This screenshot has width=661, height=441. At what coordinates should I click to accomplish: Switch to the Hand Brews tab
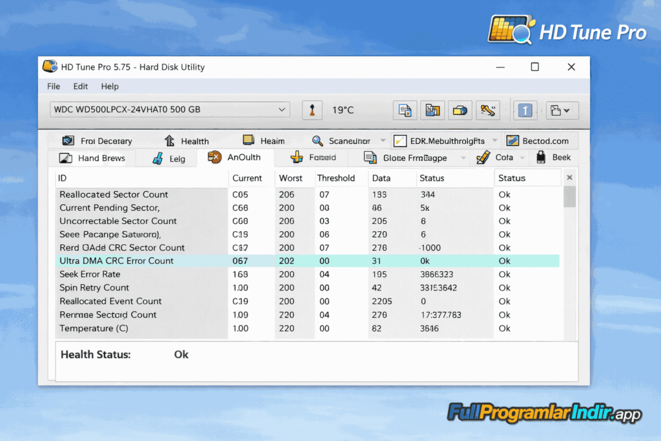click(x=93, y=158)
